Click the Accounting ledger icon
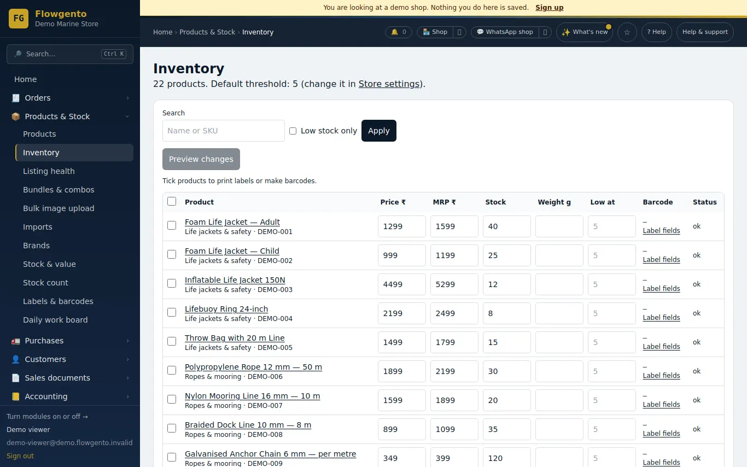This screenshot has height=467, width=747. tap(15, 396)
